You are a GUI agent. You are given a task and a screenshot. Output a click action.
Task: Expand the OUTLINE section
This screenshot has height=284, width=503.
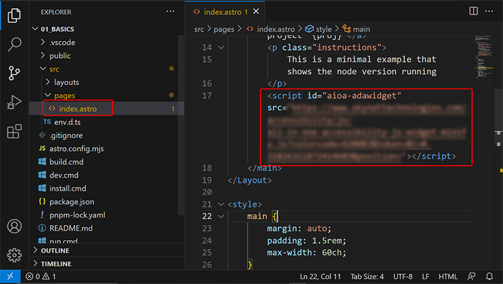[56, 251]
